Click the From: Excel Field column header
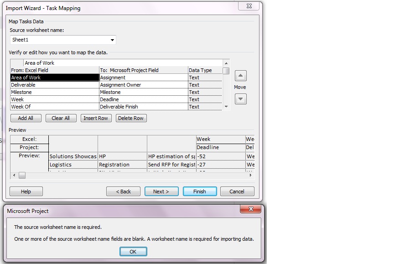394x264 pixels. [55, 70]
